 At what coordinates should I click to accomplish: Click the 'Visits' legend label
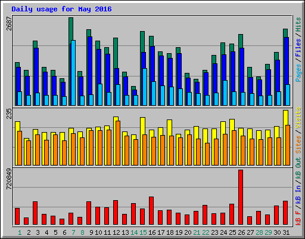(298, 118)
